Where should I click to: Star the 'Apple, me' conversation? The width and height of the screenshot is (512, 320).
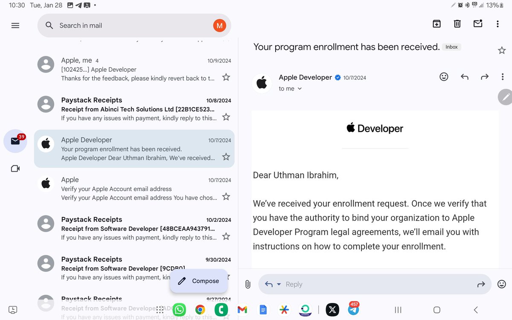226,77
